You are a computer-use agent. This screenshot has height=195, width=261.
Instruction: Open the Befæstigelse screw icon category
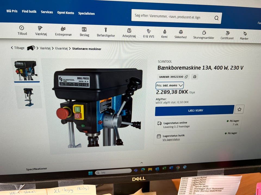coord(105,30)
